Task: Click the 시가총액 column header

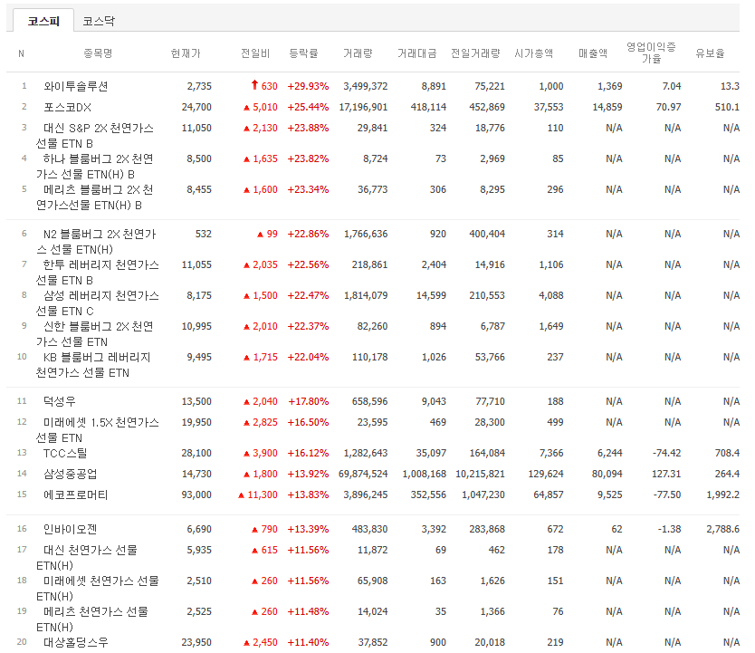Action: pyautogui.click(x=533, y=53)
